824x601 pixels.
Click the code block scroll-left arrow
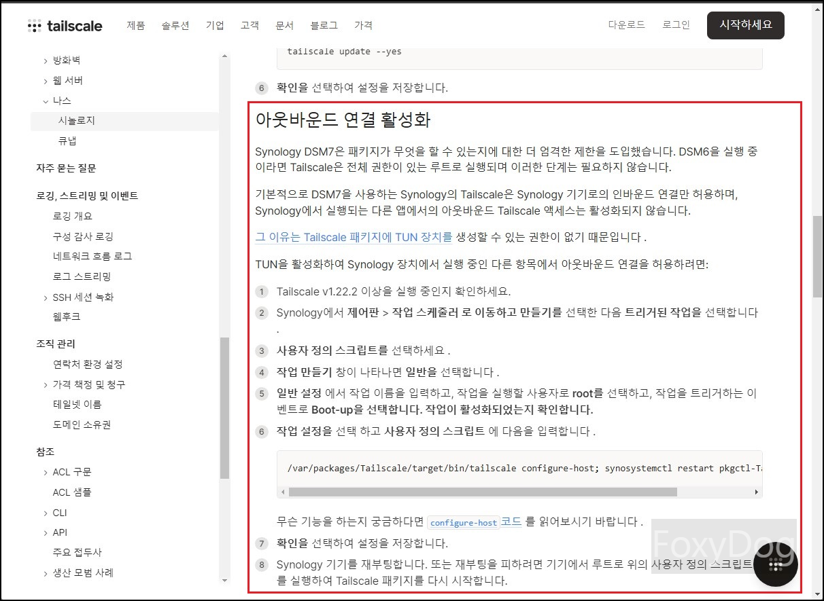[283, 492]
